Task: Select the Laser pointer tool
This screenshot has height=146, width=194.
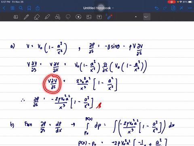Action: [x=110, y=17]
